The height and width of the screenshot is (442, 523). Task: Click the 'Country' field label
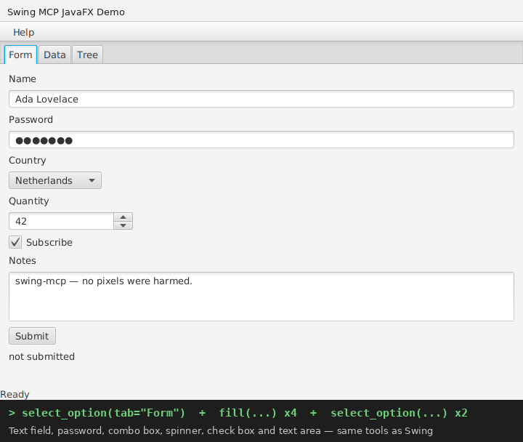[x=28, y=160]
